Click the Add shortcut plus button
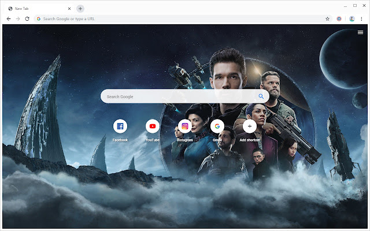The image size is (370, 231). click(250, 126)
